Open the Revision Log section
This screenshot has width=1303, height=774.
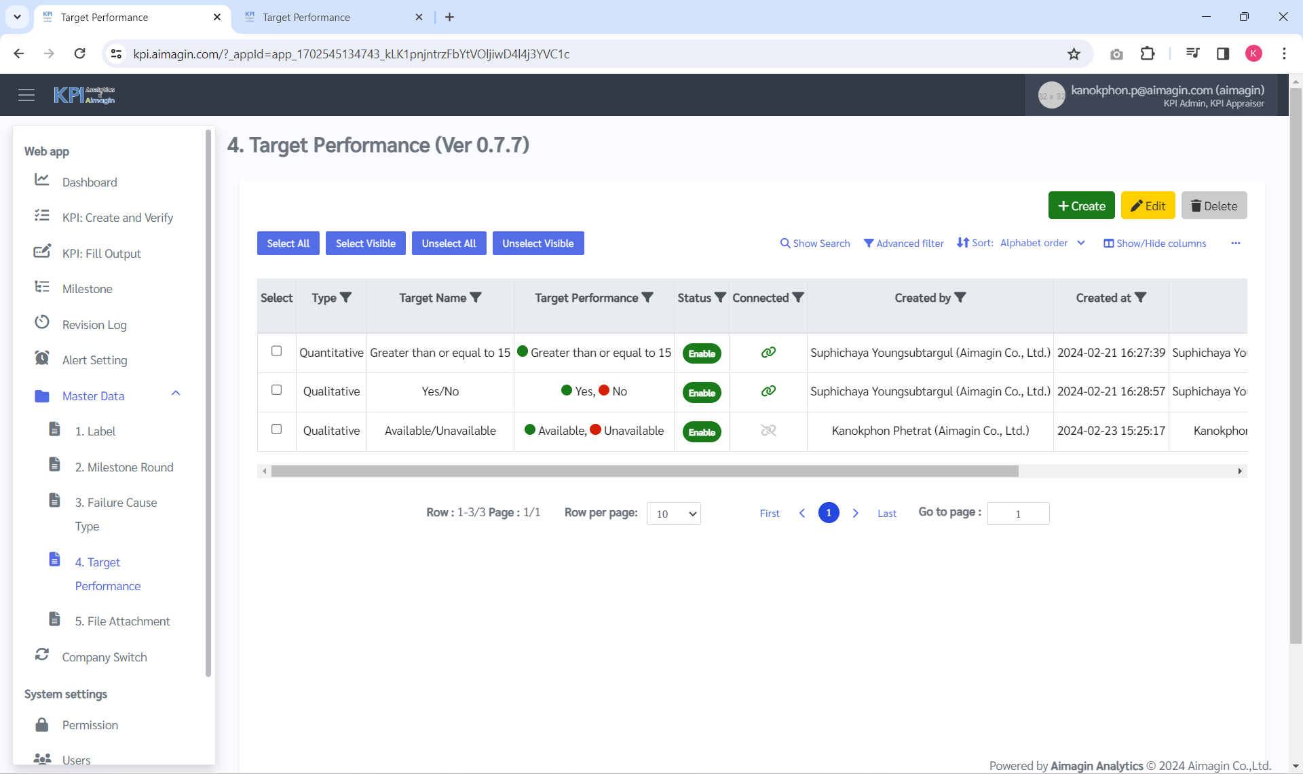(94, 324)
